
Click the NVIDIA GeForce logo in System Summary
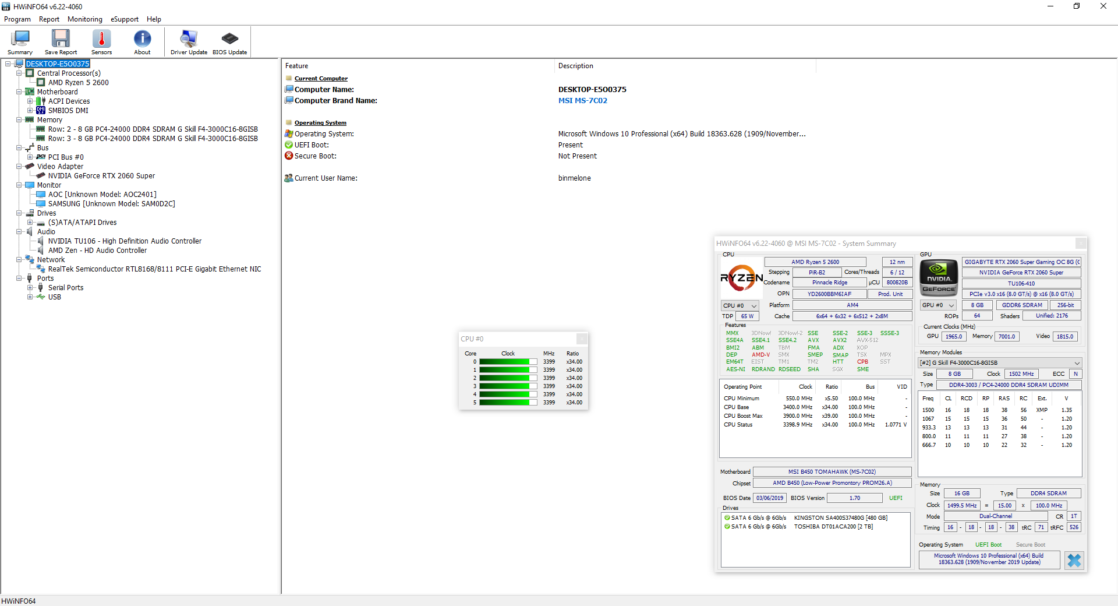(x=939, y=278)
